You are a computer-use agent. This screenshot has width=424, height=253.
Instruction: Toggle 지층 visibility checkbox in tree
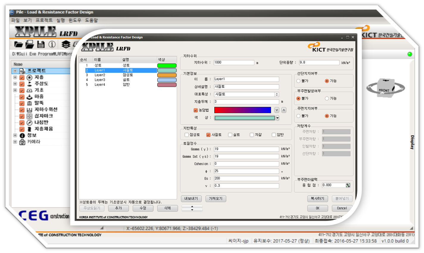pos(22,78)
